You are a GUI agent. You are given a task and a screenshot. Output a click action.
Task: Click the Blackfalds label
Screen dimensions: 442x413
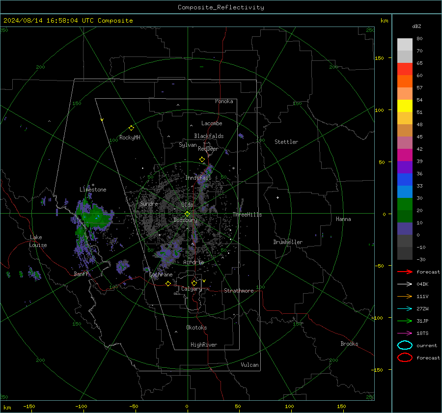coord(209,136)
